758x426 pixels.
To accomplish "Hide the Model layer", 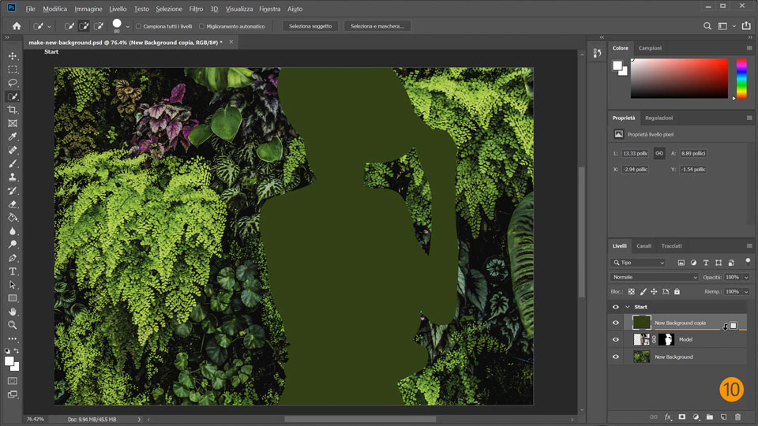I will tap(616, 340).
